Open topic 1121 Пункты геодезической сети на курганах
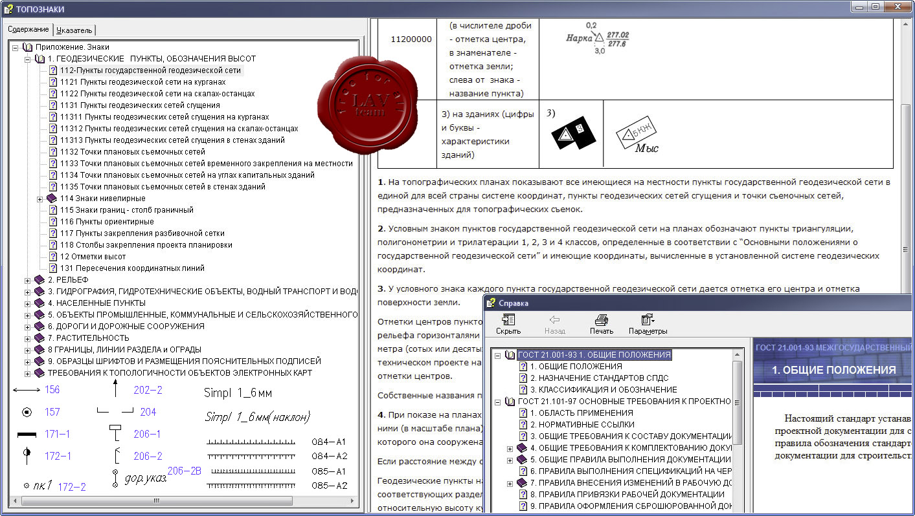915x516 pixels. (x=142, y=82)
